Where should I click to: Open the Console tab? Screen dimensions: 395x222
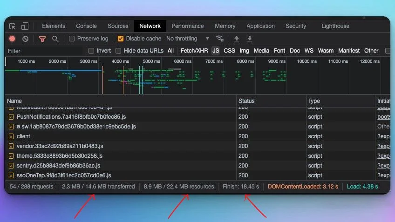(86, 26)
